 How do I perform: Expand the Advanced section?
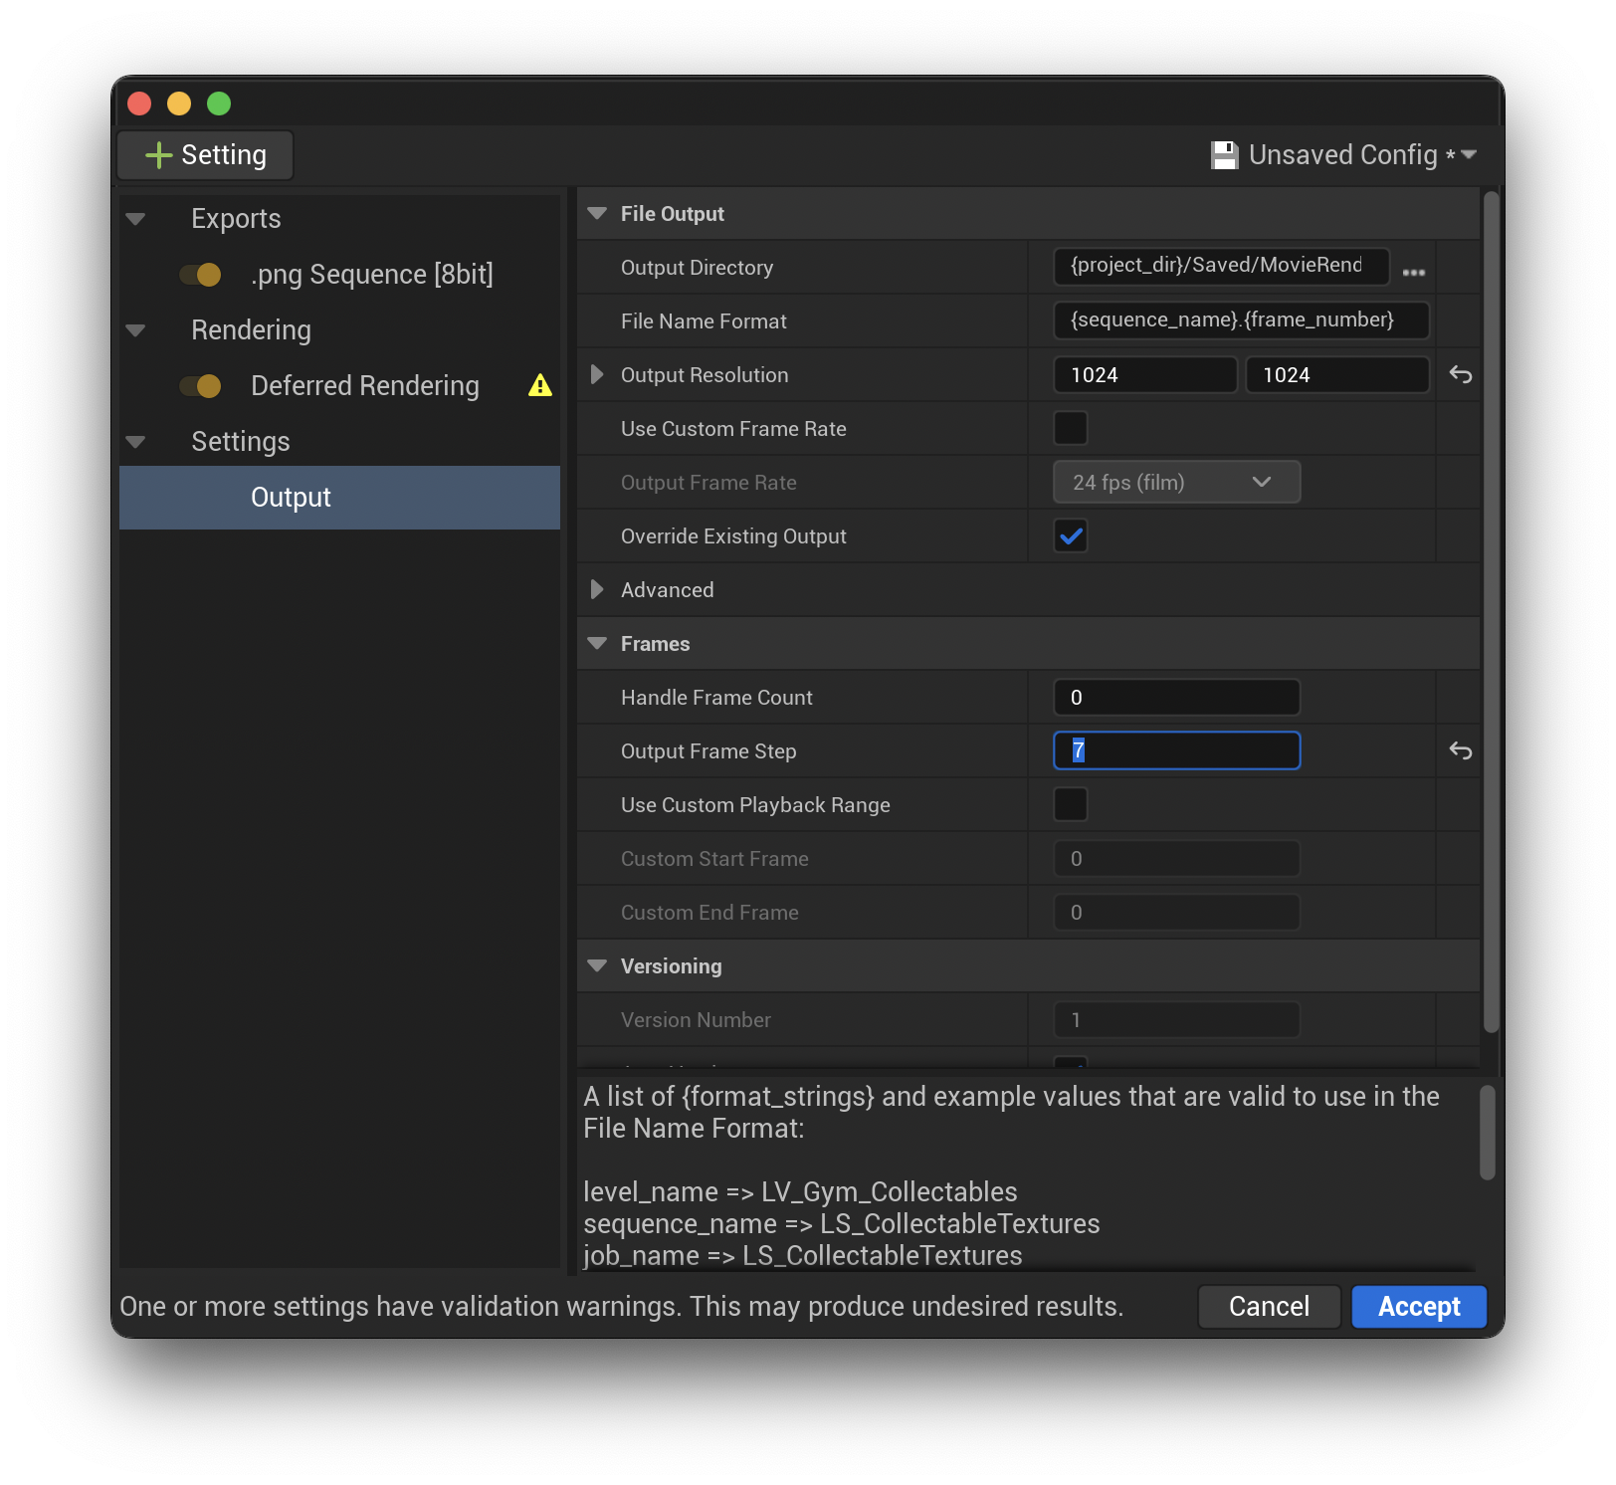(596, 589)
